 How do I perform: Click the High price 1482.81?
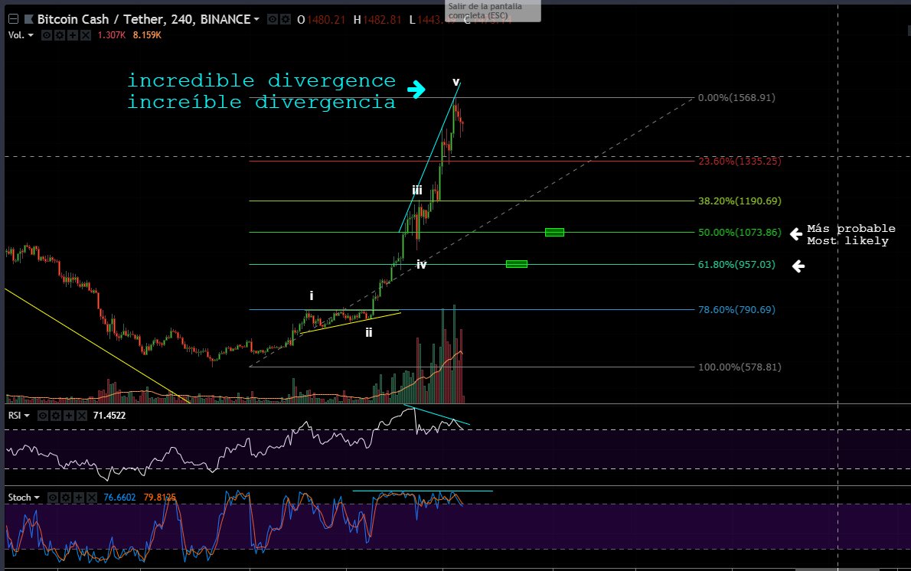click(x=382, y=20)
